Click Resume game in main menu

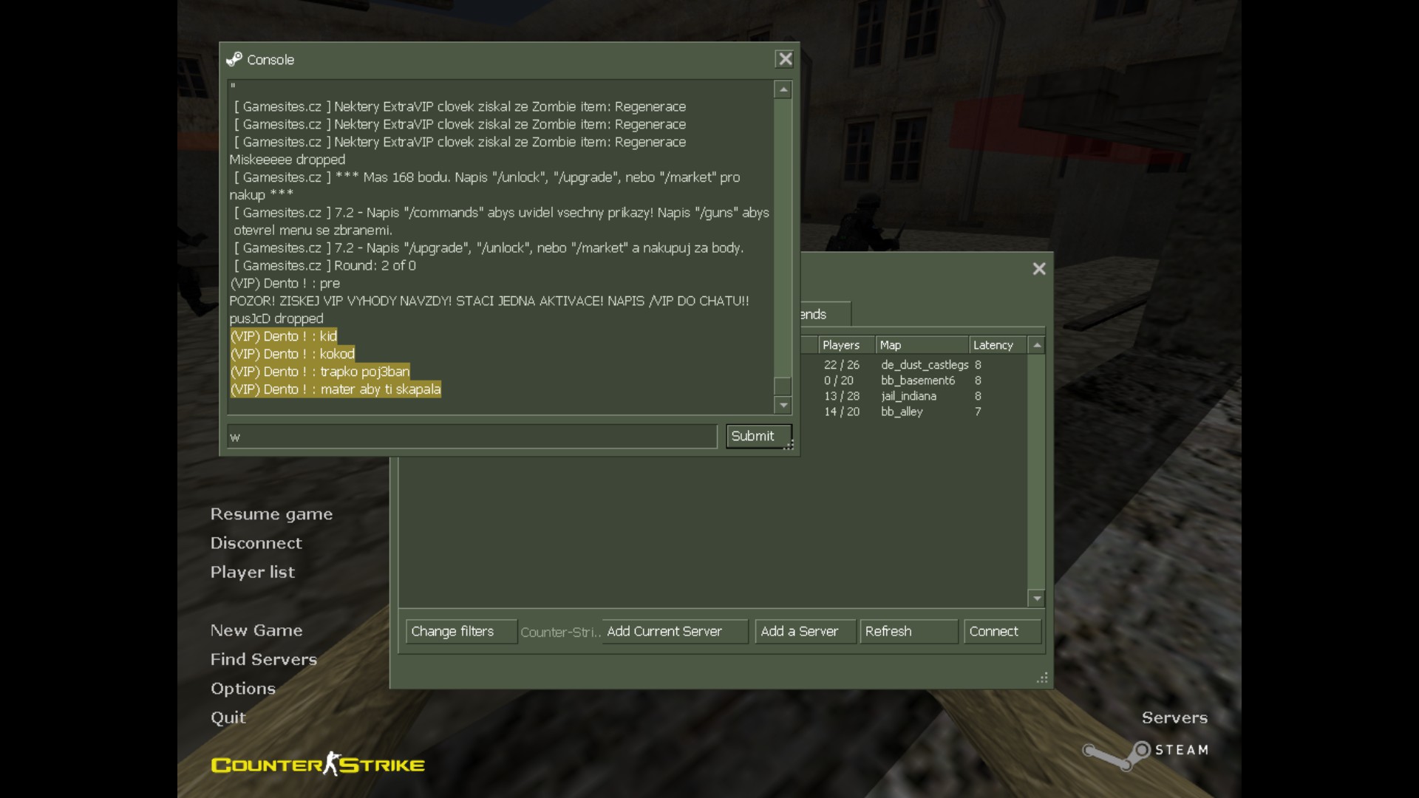click(x=271, y=514)
